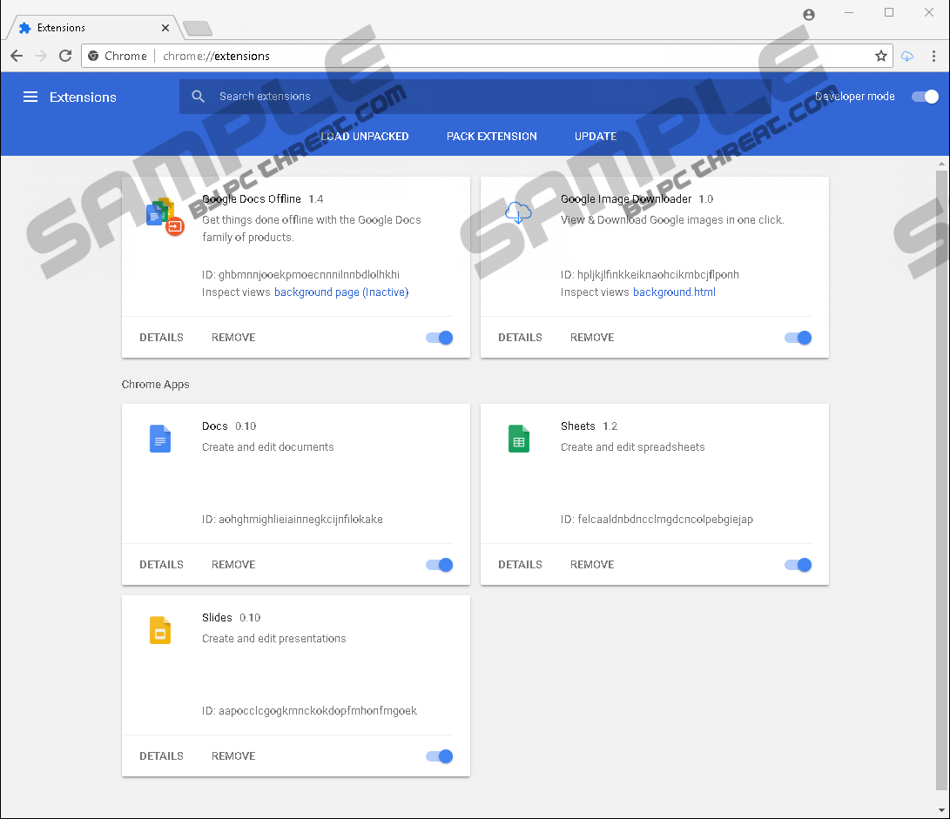
Task: Click the Pack Extension button
Action: click(x=491, y=137)
